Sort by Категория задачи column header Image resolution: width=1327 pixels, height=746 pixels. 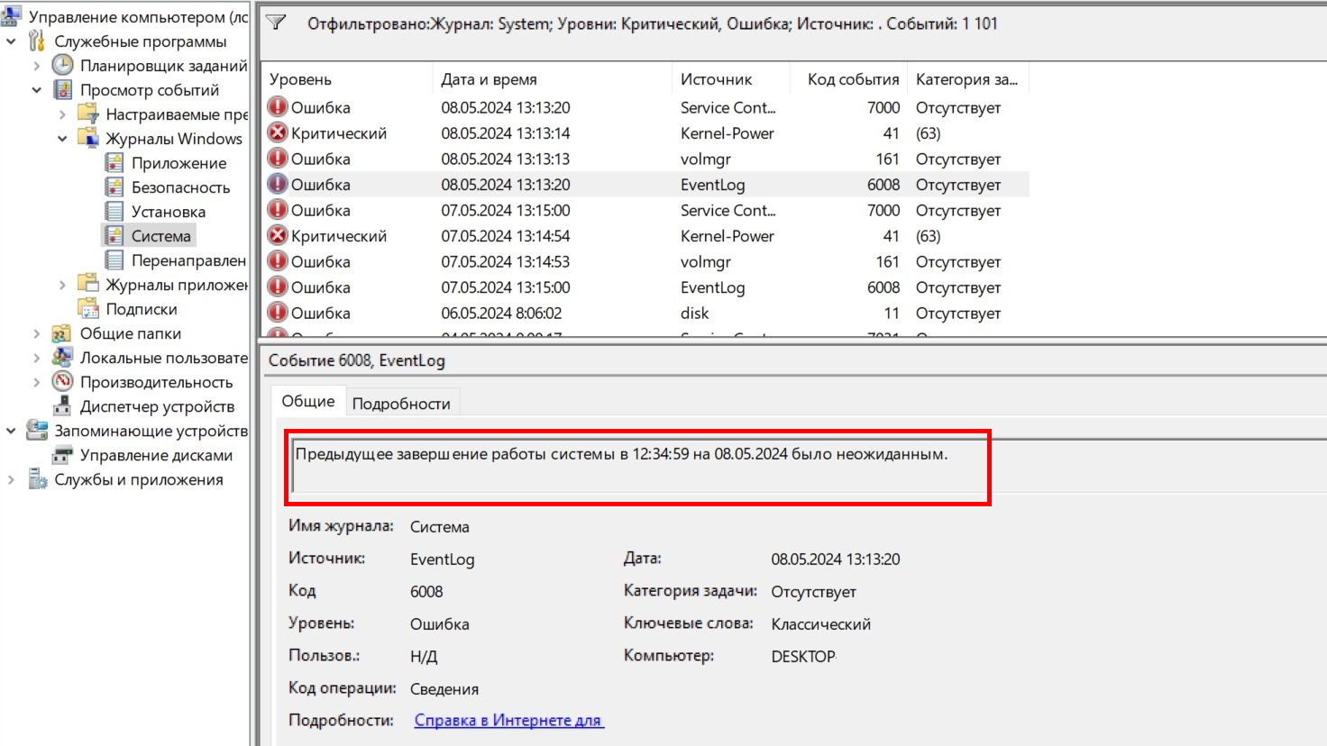[x=967, y=79]
